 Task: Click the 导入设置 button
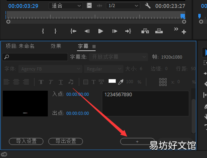(x=26, y=141)
